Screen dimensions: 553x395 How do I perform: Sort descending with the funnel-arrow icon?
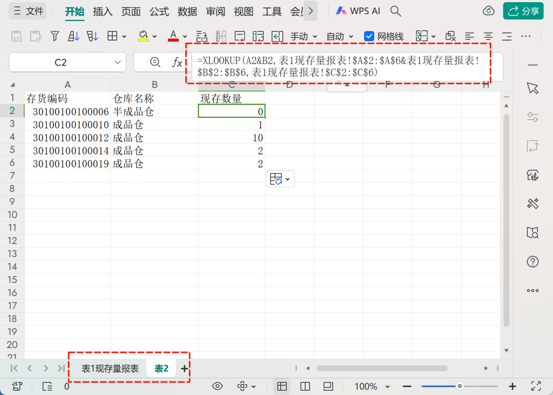[92, 36]
